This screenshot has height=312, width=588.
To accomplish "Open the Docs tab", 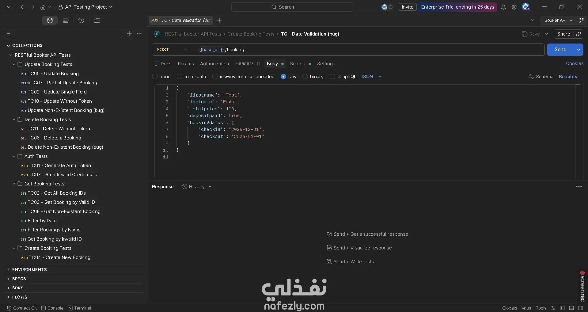I will tap(163, 64).
